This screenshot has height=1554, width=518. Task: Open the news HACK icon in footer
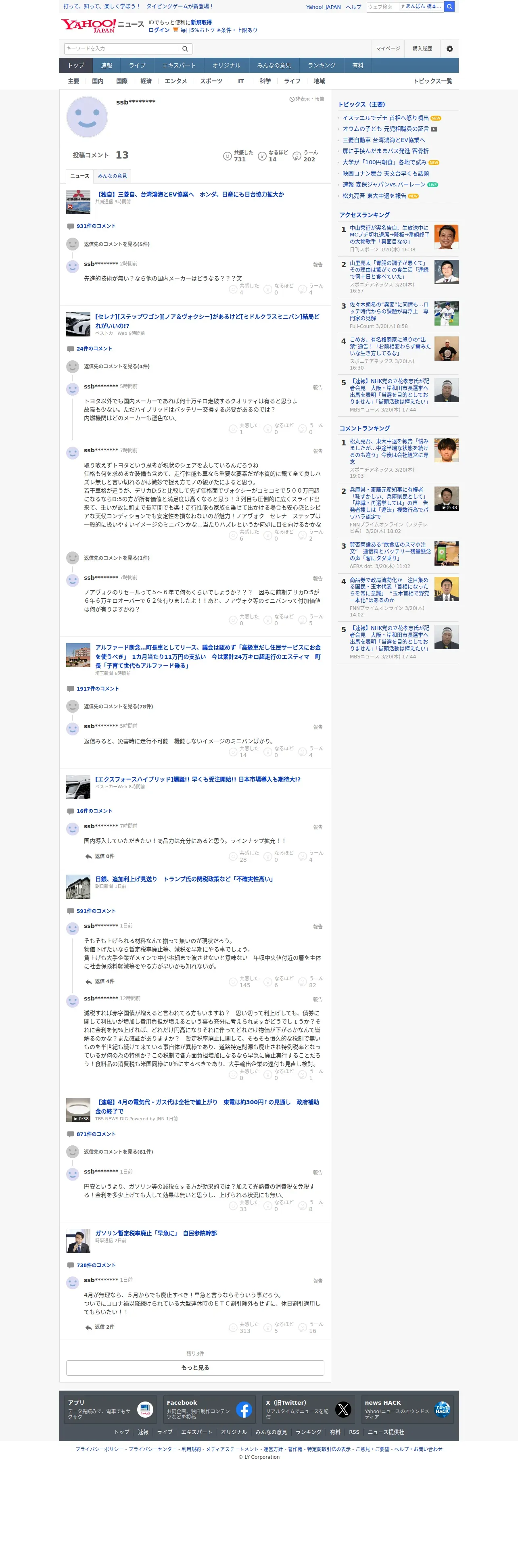(442, 1409)
